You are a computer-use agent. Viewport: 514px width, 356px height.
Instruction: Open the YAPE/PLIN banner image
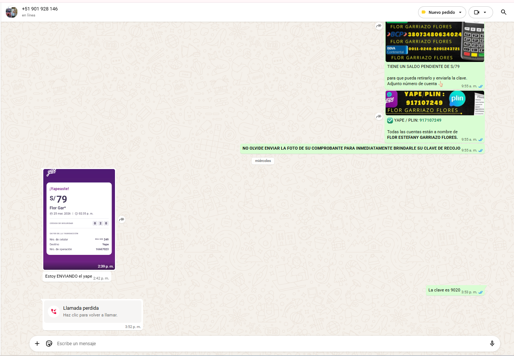point(434,103)
